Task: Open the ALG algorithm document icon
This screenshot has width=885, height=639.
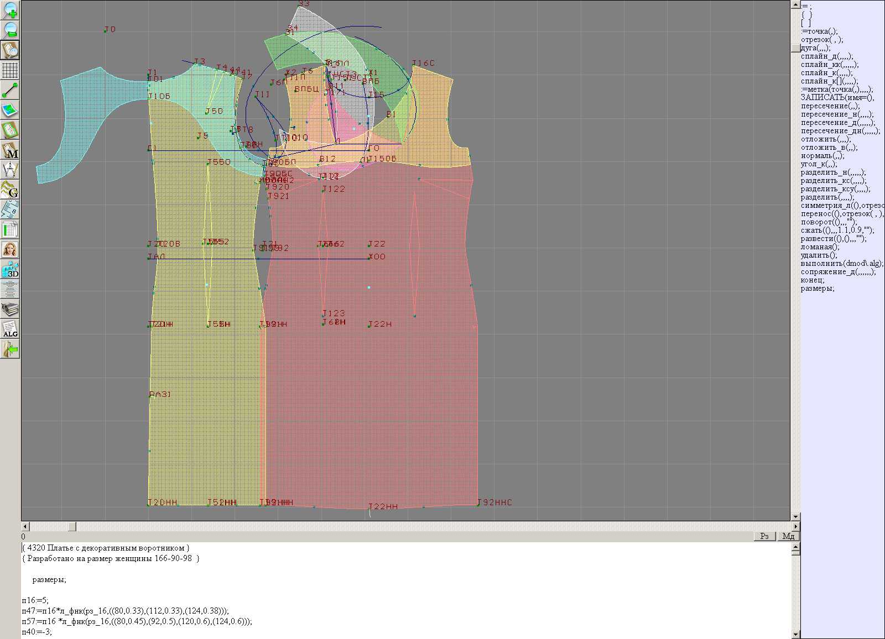Action: tap(10, 329)
